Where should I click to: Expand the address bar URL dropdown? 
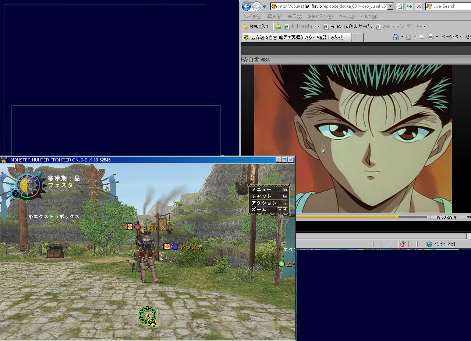390,6
